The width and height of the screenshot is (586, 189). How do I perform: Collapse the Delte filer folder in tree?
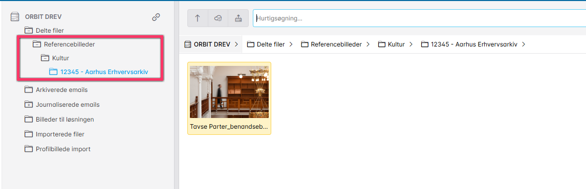[x=29, y=30]
